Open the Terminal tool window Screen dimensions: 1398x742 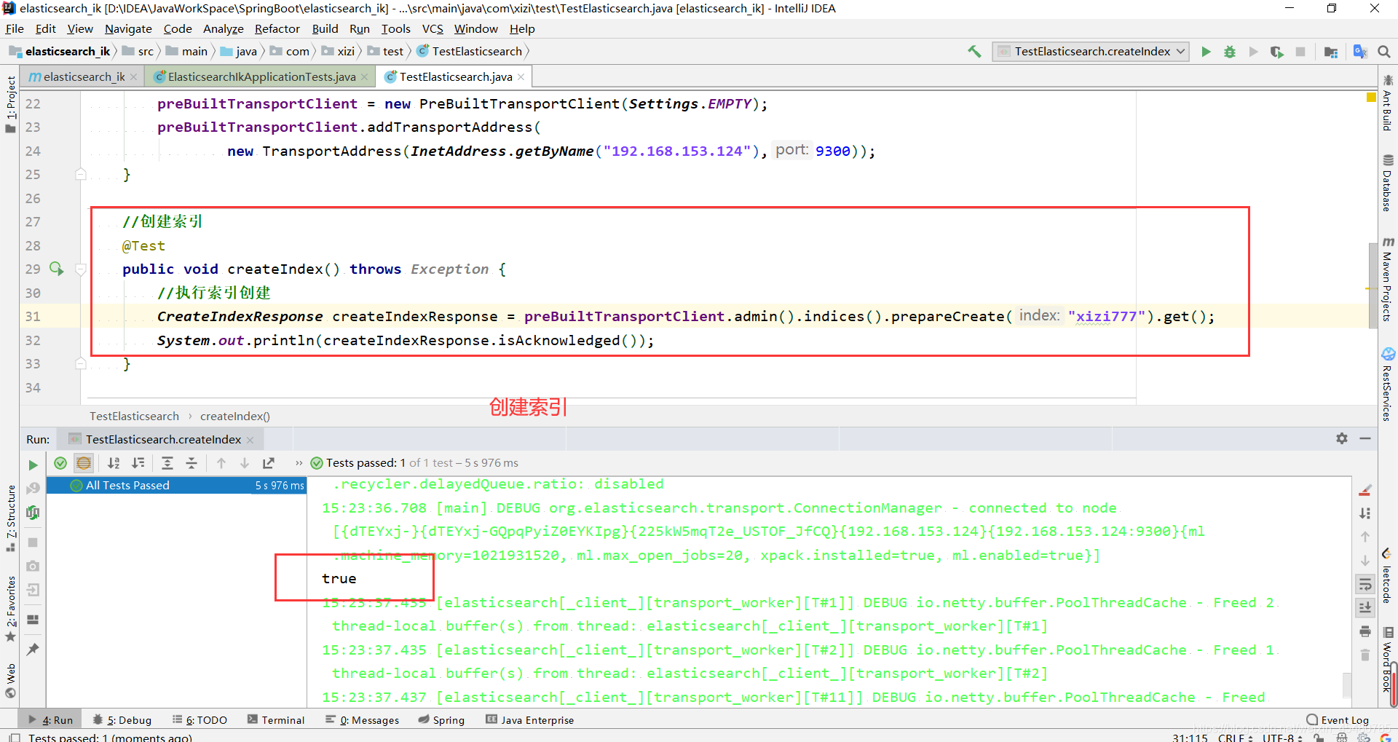pyautogui.click(x=276, y=719)
